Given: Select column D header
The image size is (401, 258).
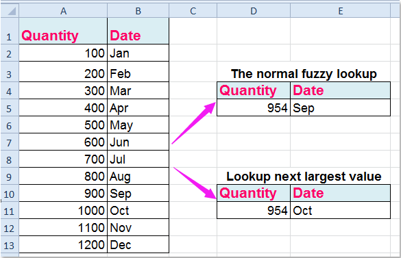Looking at the screenshot, I should click(x=254, y=11).
